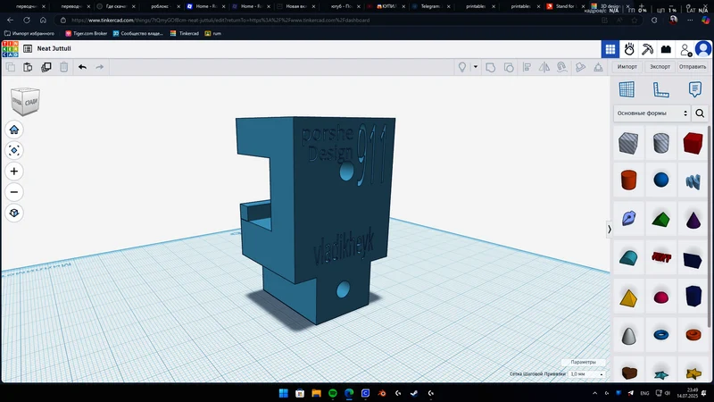Pick the purple cone shape
Viewport: 714px width, 402px height.
[693, 219]
